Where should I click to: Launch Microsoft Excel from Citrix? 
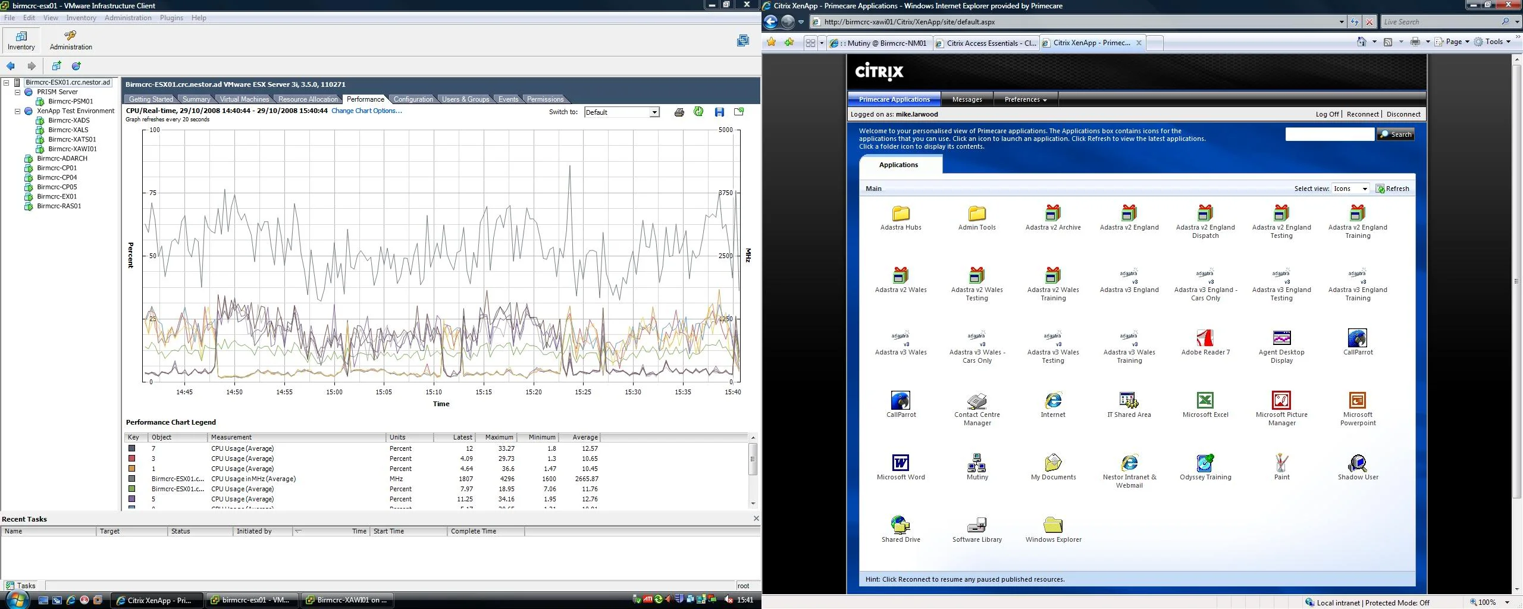[1205, 405]
